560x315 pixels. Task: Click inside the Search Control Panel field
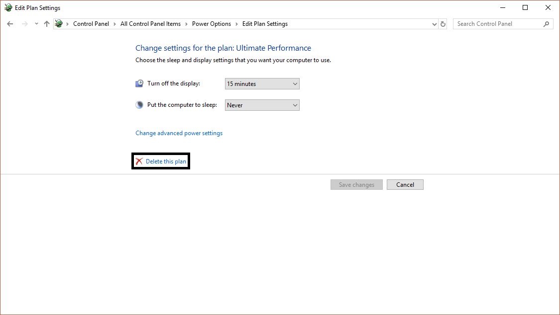(498, 23)
